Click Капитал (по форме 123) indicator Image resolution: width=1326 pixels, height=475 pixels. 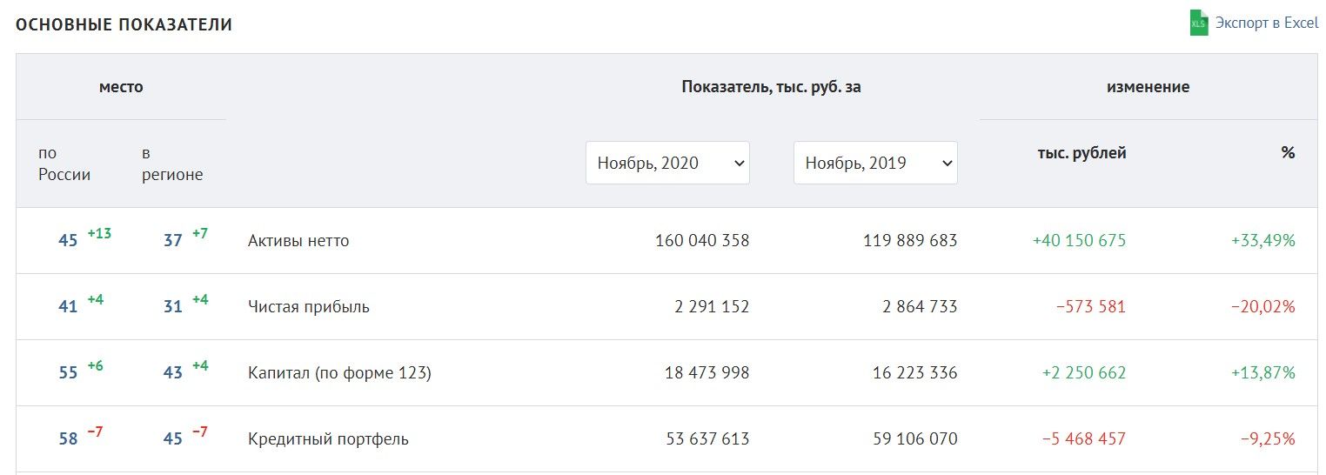point(340,373)
